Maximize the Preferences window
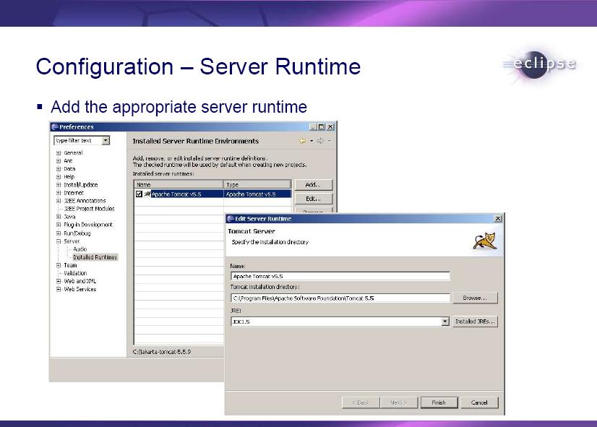 tap(321, 126)
